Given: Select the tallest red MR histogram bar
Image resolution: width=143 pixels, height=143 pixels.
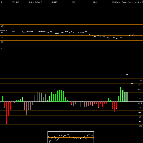Looking at the screenshot, I should pyautogui.click(x=6, y=112).
